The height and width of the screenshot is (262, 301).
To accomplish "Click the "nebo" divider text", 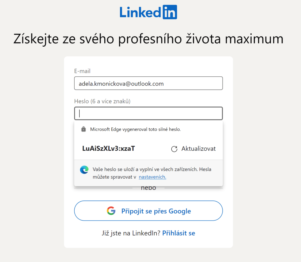I will 148,188.
